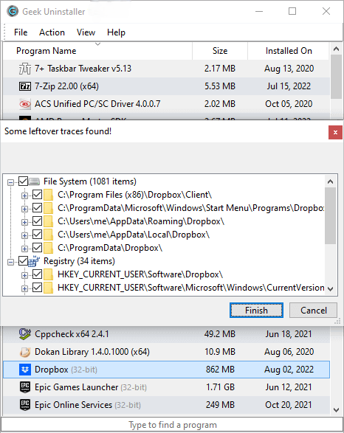
Task: Uncheck the AppData\Local\Dropbox checkbox
Action: pyautogui.click(x=38, y=235)
